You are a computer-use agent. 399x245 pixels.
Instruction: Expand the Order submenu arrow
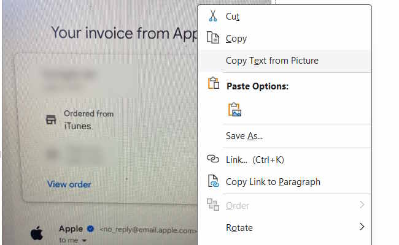coord(362,205)
